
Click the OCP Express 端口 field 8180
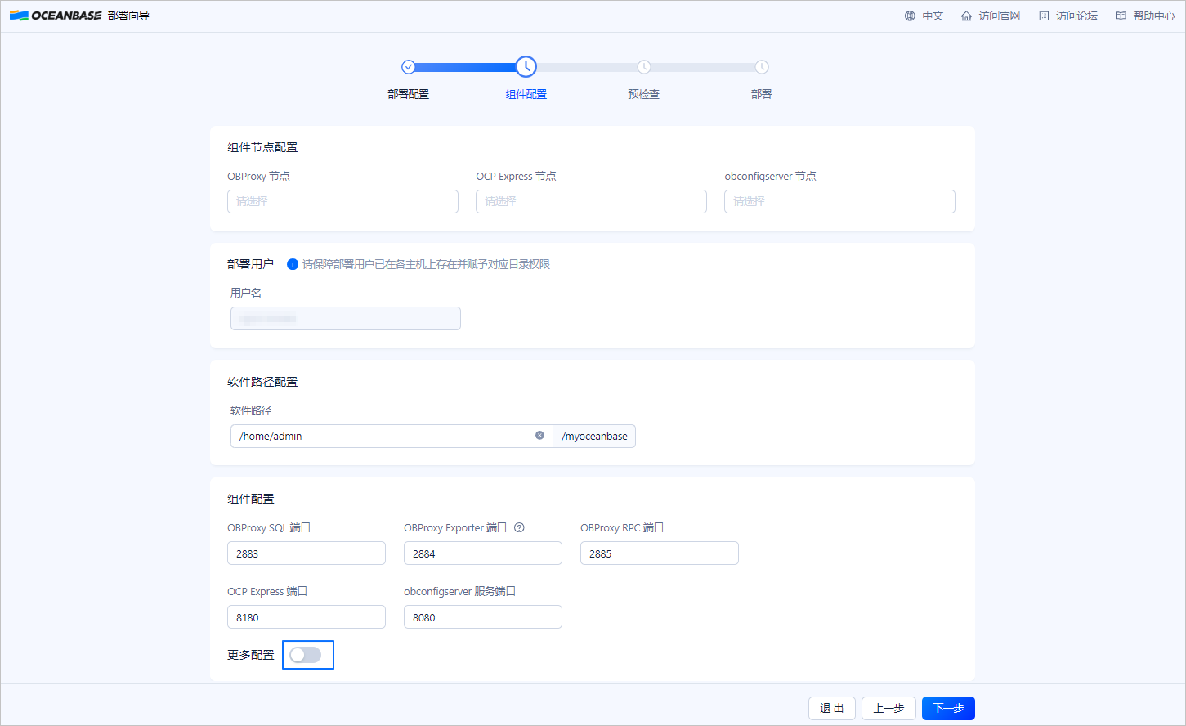[307, 617]
